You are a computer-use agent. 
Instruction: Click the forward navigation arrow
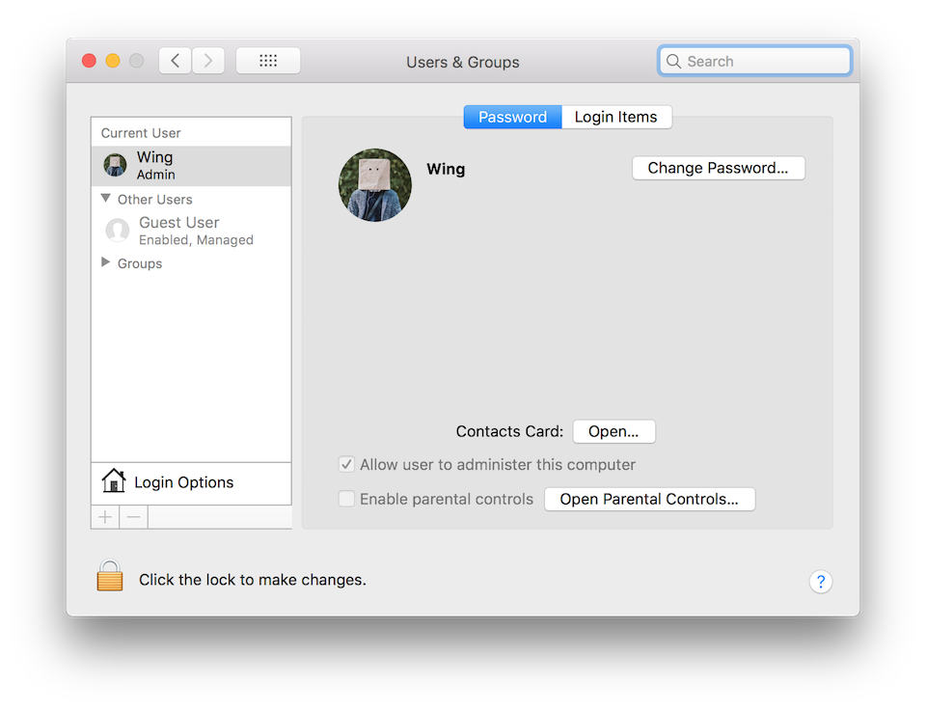point(207,60)
